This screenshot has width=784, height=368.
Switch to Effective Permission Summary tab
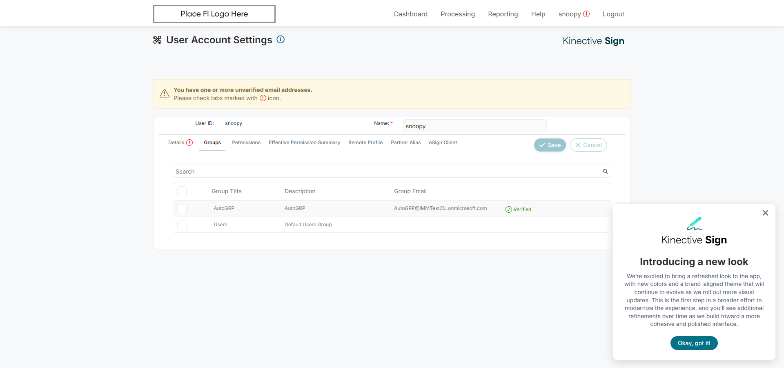[x=304, y=143]
